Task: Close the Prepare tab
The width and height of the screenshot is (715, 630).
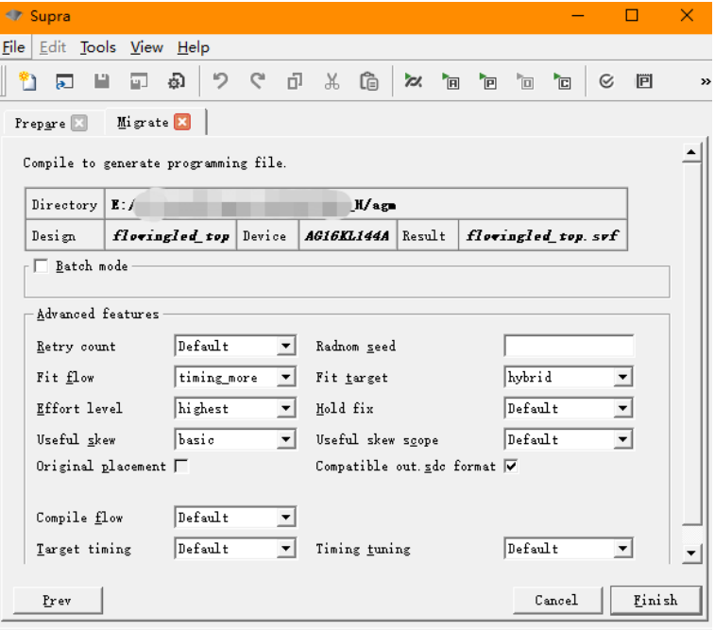Action: pyautogui.click(x=79, y=123)
